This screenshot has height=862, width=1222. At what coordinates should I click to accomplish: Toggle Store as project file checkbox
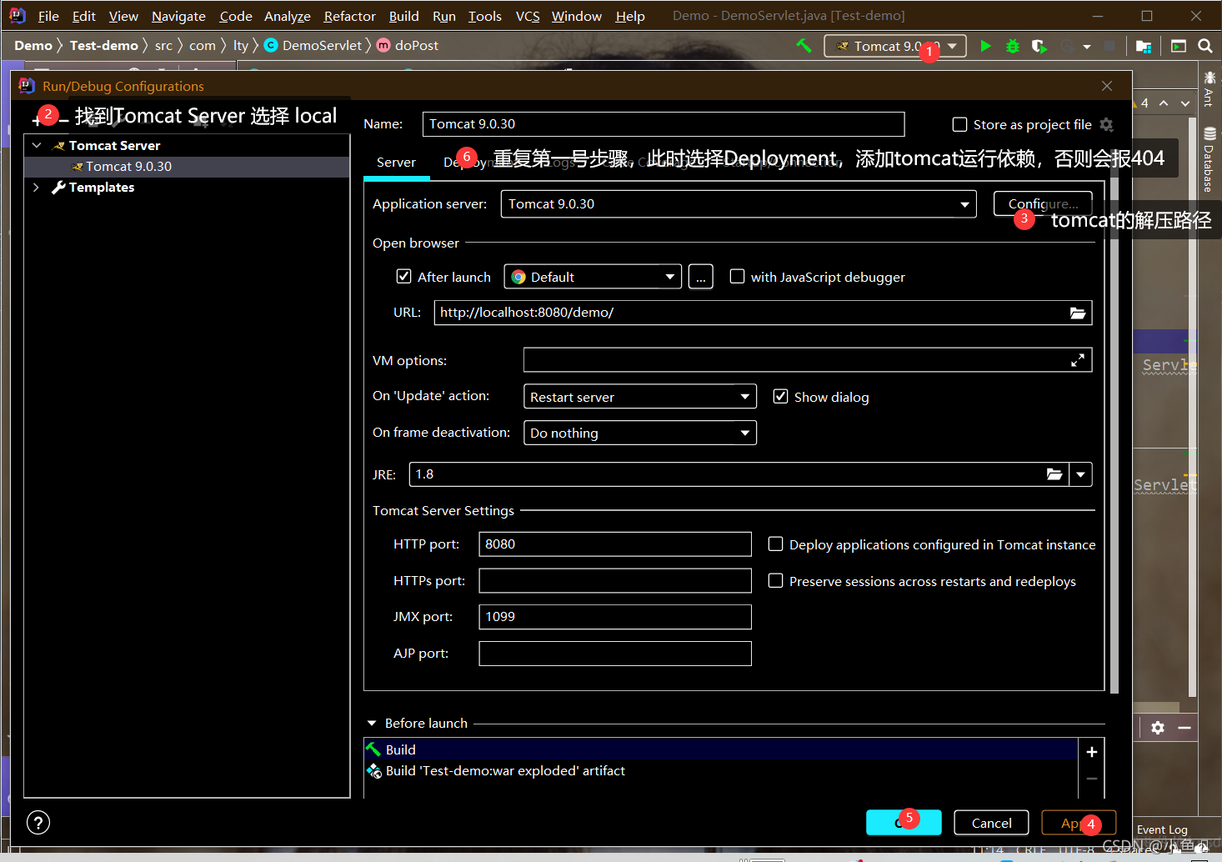(x=959, y=124)
